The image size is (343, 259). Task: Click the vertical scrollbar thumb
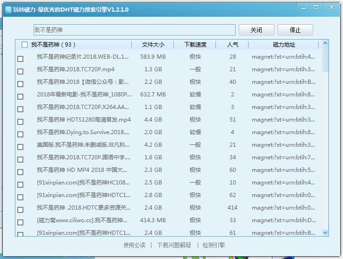[325, 59]
